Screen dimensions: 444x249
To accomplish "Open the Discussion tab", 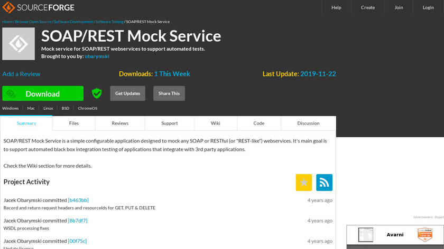I will pyautogui.click(x=308, y=123).
